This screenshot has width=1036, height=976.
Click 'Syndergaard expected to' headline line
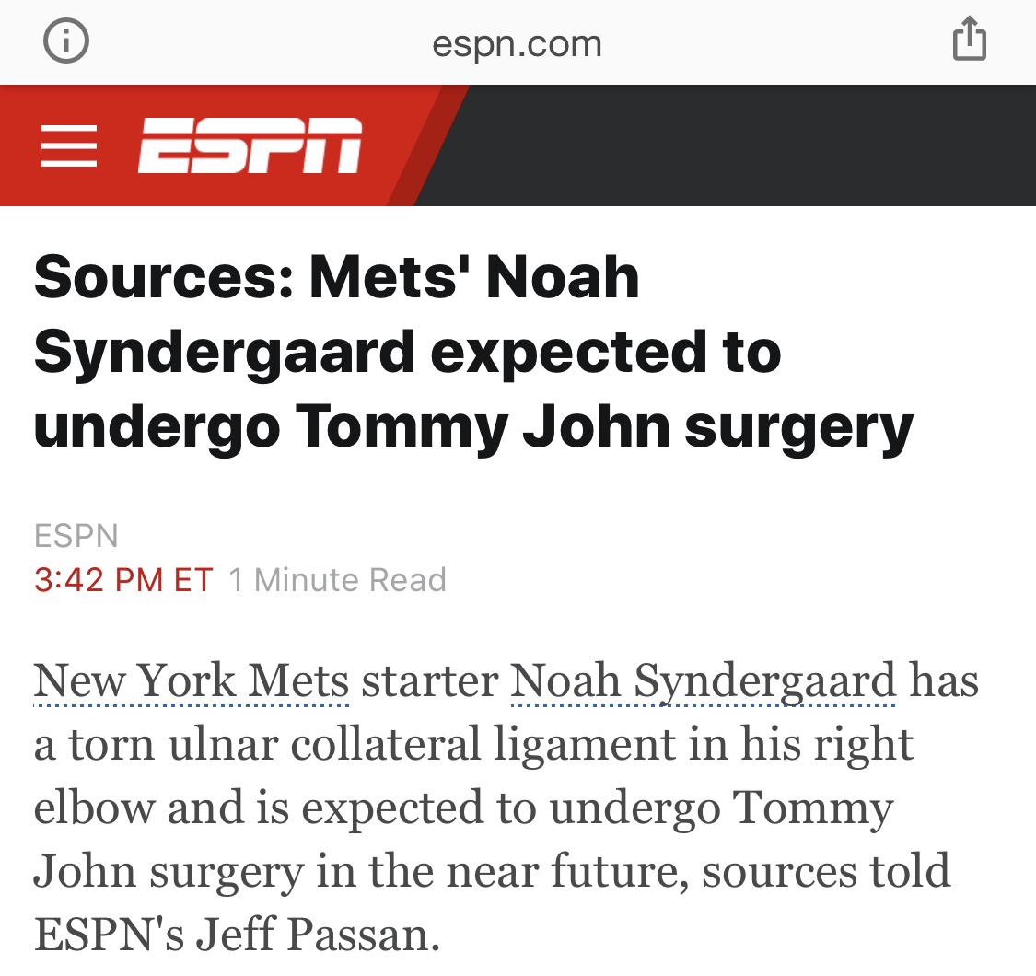point(408,353)
